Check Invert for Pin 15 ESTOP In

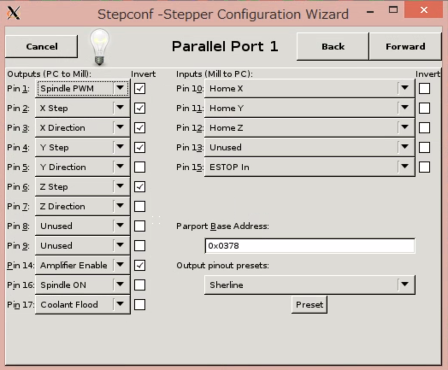[x=424, y=167]
